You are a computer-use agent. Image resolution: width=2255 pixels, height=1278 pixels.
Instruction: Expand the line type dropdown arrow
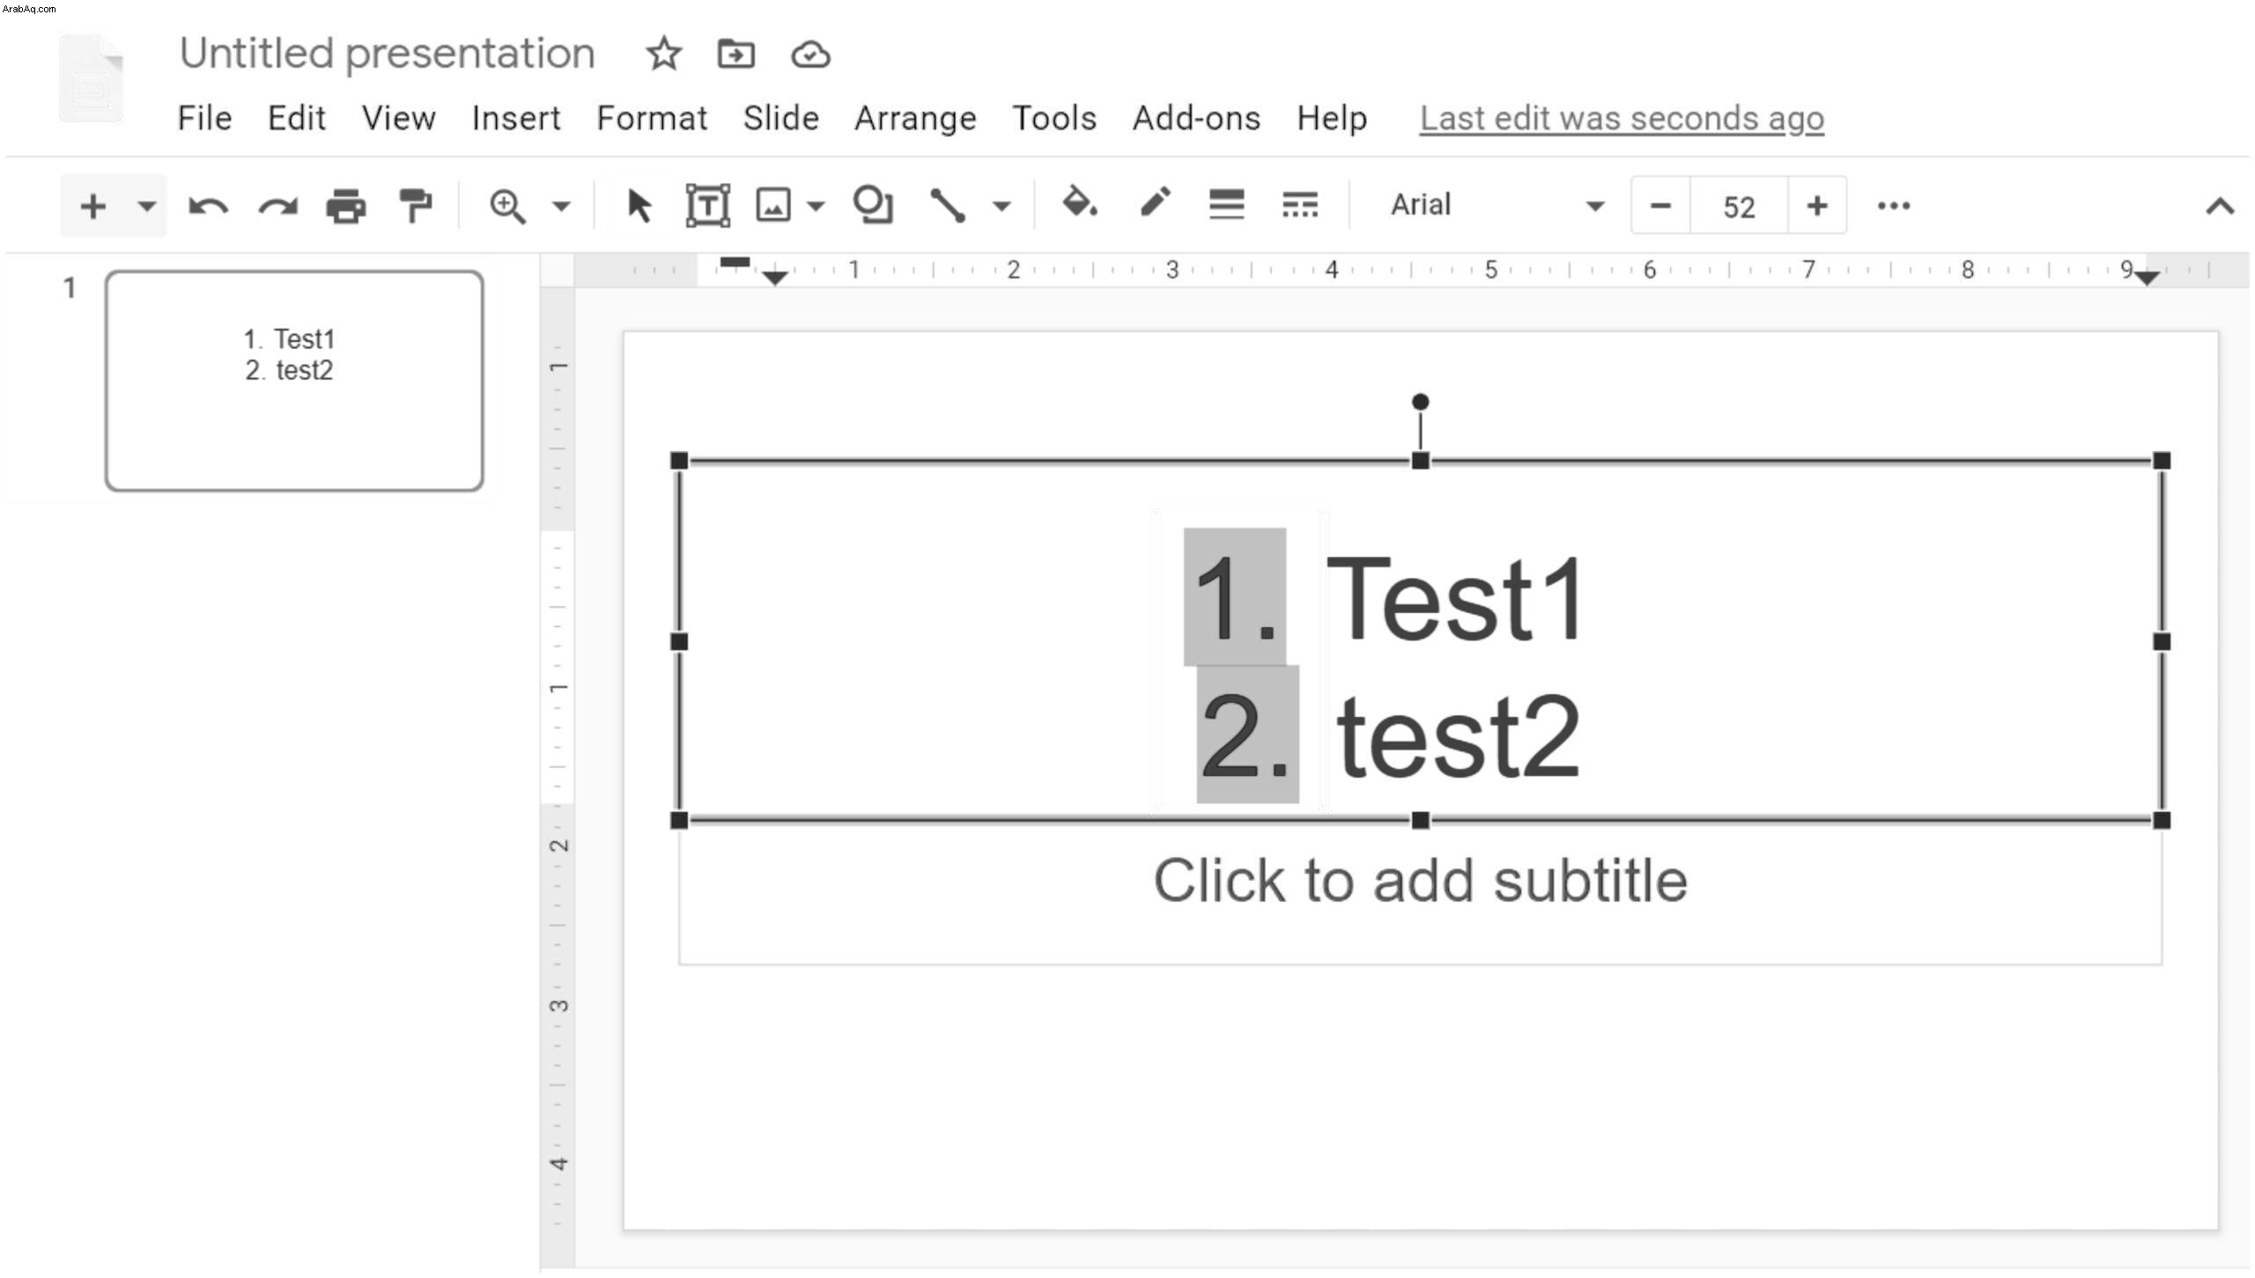pos(1002,207)
